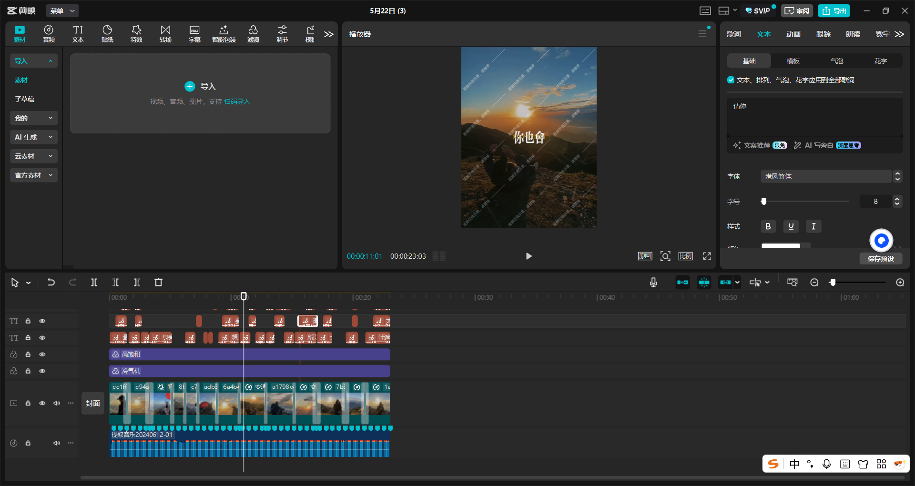The width and height of the screenshot is (915, 486).
Task: Open the 菜单 dropdown menu
Action: [62, 10]
